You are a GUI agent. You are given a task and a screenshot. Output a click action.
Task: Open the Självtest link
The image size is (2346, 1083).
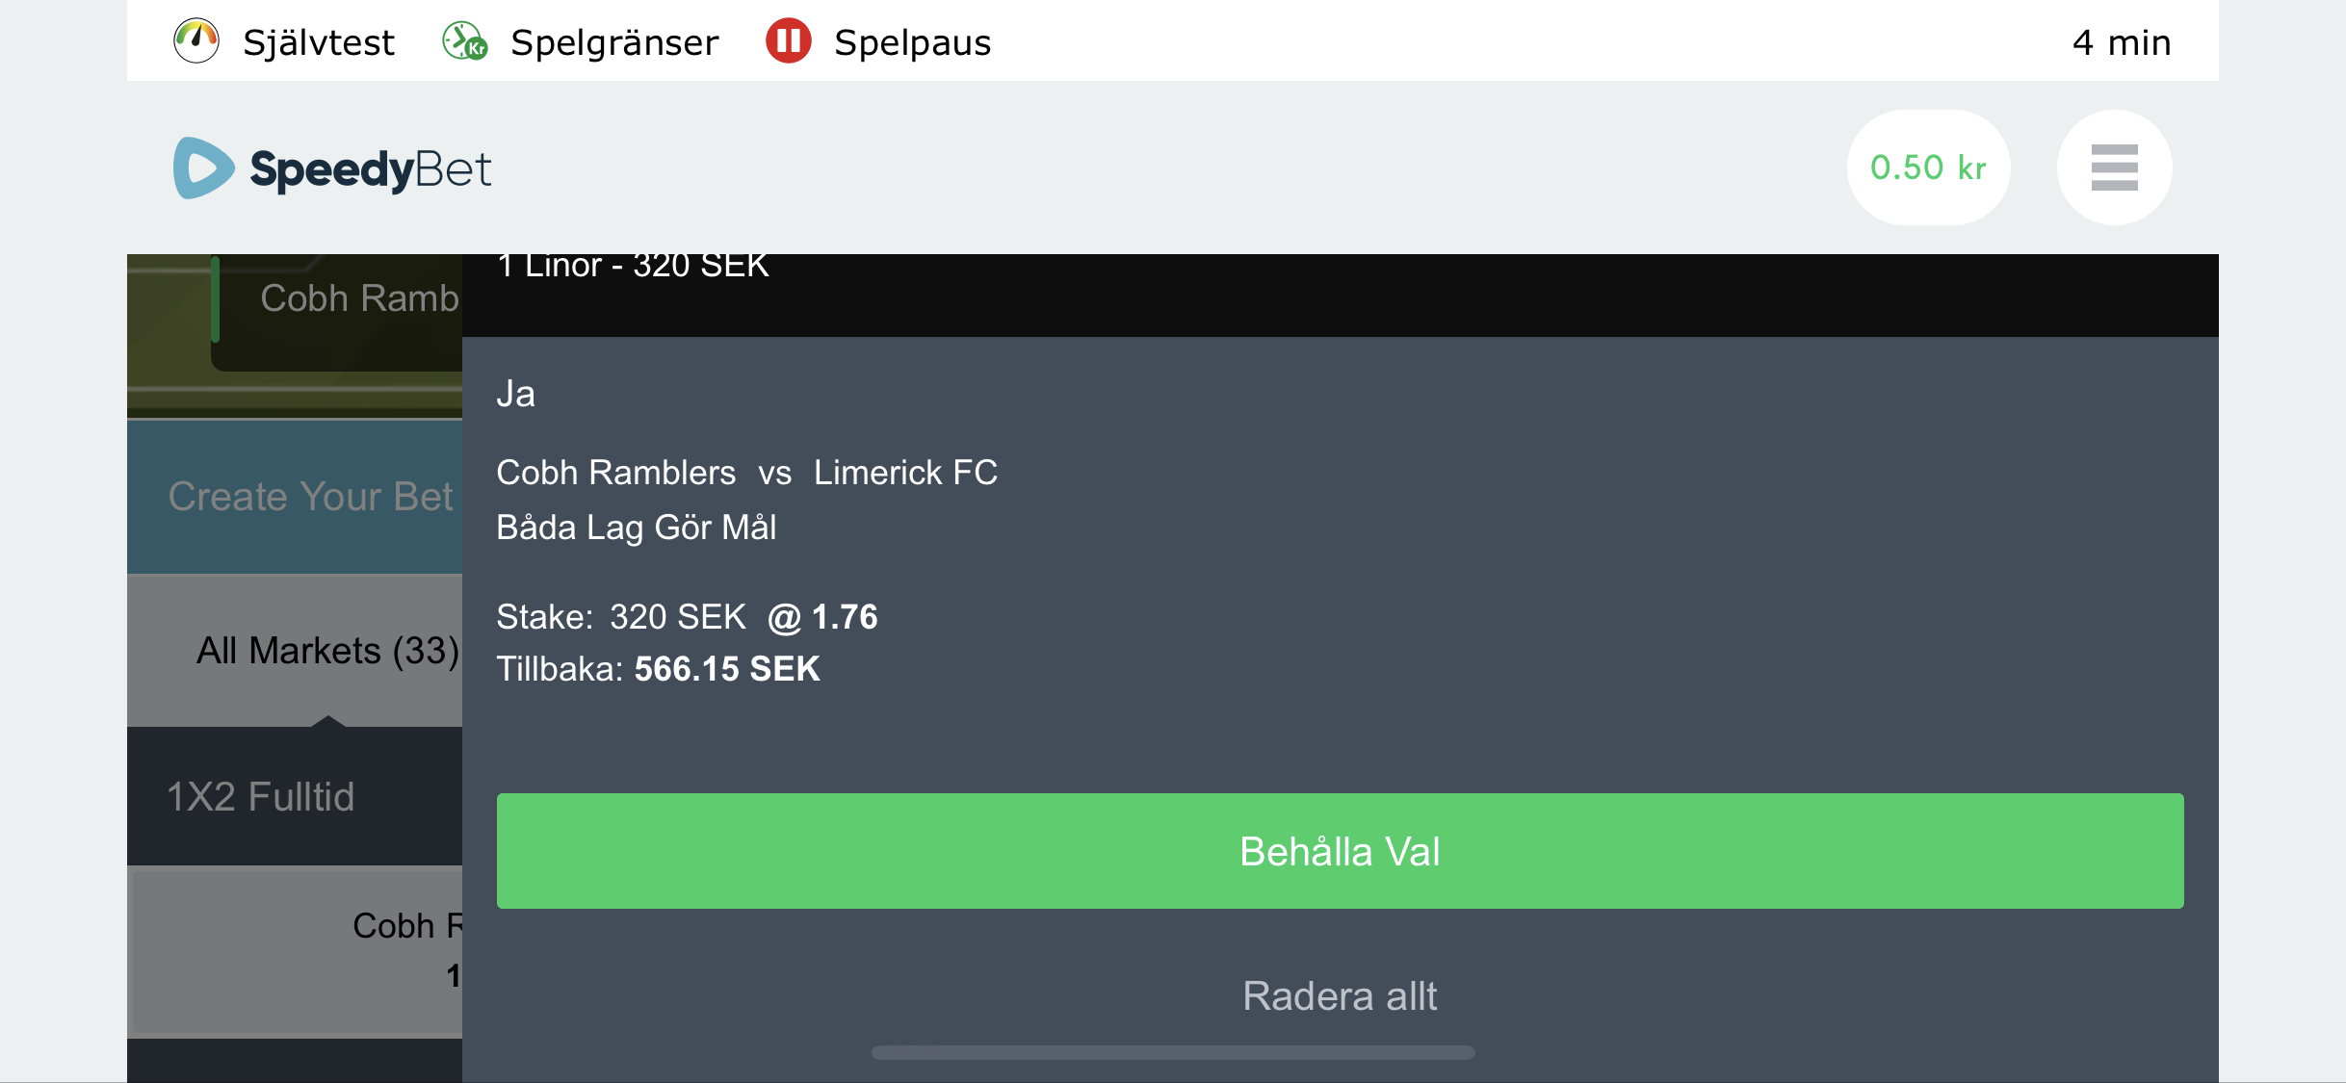[x=319, y=42]
